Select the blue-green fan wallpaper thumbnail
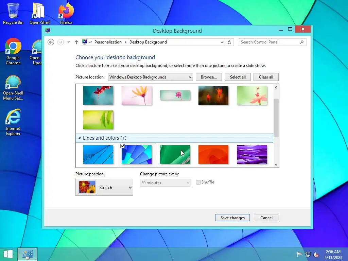This screenshot has width=348, height=261. (x=137, y=155)
